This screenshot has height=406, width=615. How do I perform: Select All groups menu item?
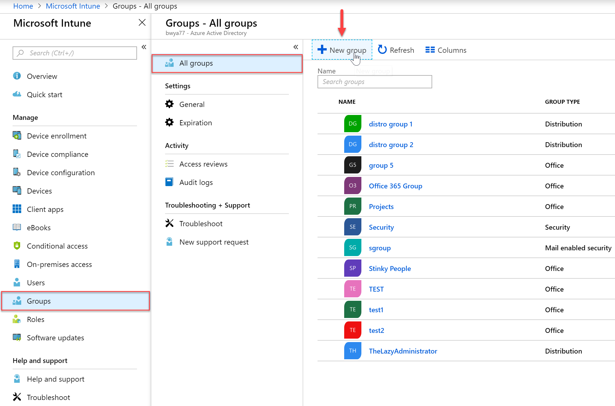[227, 63]
